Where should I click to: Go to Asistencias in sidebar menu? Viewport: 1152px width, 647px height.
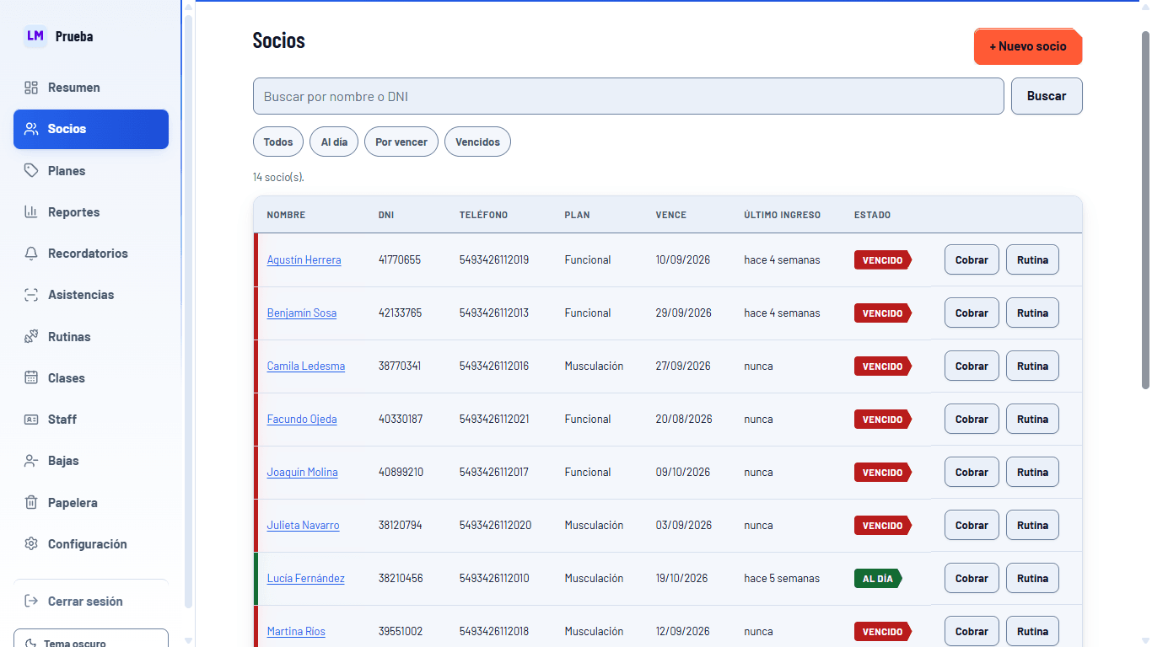click(91, 295)
